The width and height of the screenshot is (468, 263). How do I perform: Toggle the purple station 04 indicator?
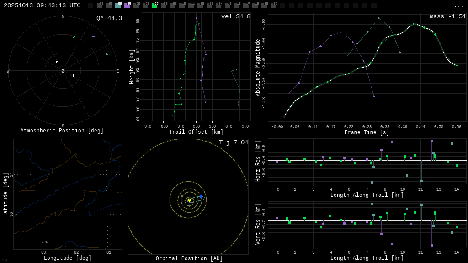pyautogui.click(x=127, y=5)
